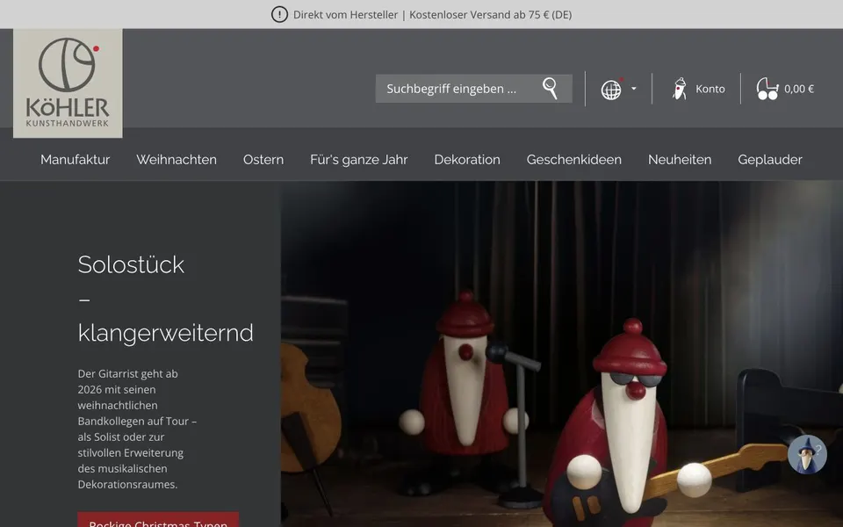Expand the language dropdown arrow
This screenshot has width=843, height=527.
point(634,89)
